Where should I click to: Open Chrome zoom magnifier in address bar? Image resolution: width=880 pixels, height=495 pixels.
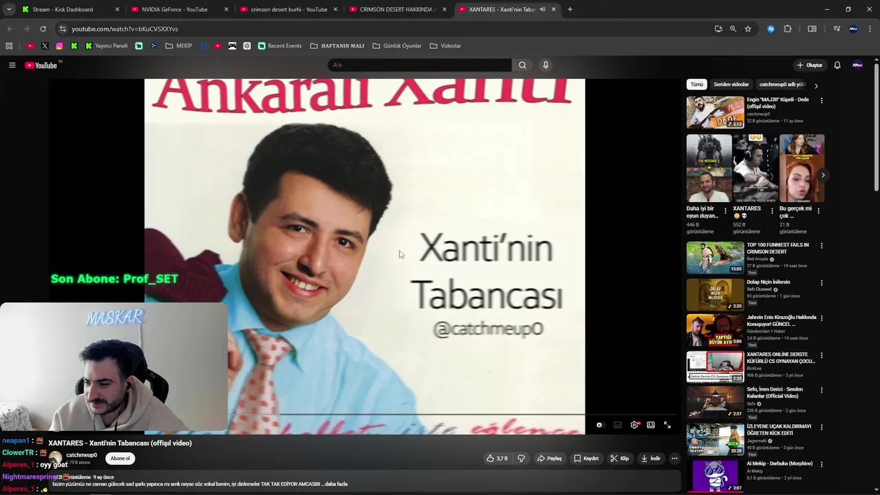click(733, 29)
